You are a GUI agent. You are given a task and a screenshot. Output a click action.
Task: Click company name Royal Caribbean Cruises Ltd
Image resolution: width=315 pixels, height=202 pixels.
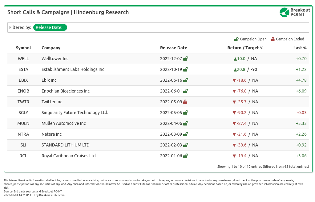pos(68,156)
